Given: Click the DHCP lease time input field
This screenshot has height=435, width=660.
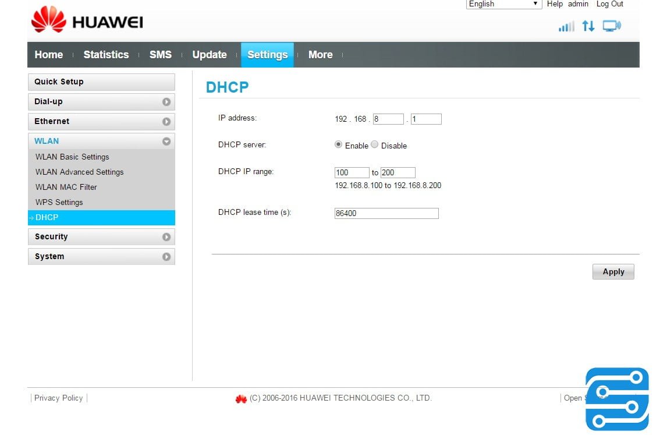Looking at the screenshot, I should 386,213.
